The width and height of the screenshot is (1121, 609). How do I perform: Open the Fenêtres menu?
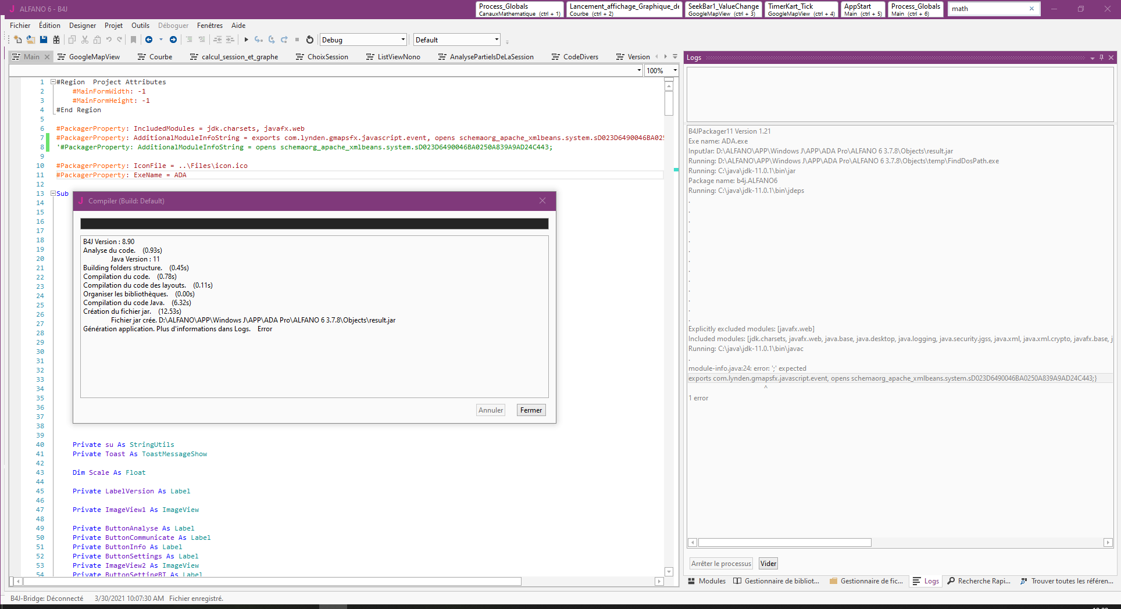click(210, 26)
